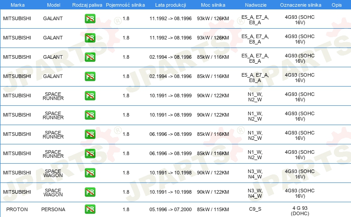Select the Rodzaj paliwa column header
Viewport: 351px width, 217px height.
pos(87,5)
